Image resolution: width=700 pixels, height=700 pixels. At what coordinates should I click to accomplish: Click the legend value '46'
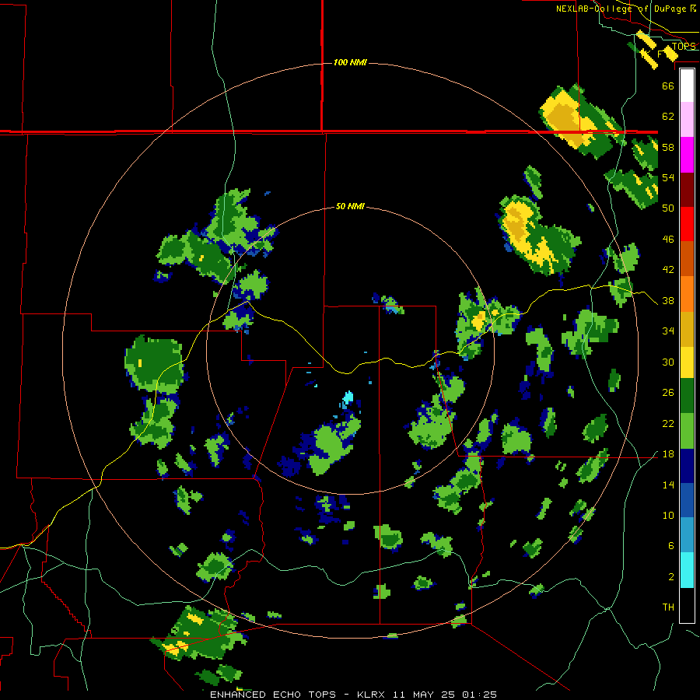tap(668, 240)
